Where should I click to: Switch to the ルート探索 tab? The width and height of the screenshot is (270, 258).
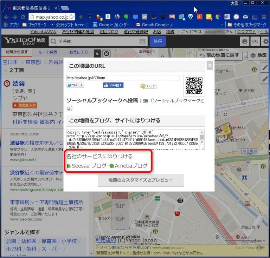tap(47, 52)
